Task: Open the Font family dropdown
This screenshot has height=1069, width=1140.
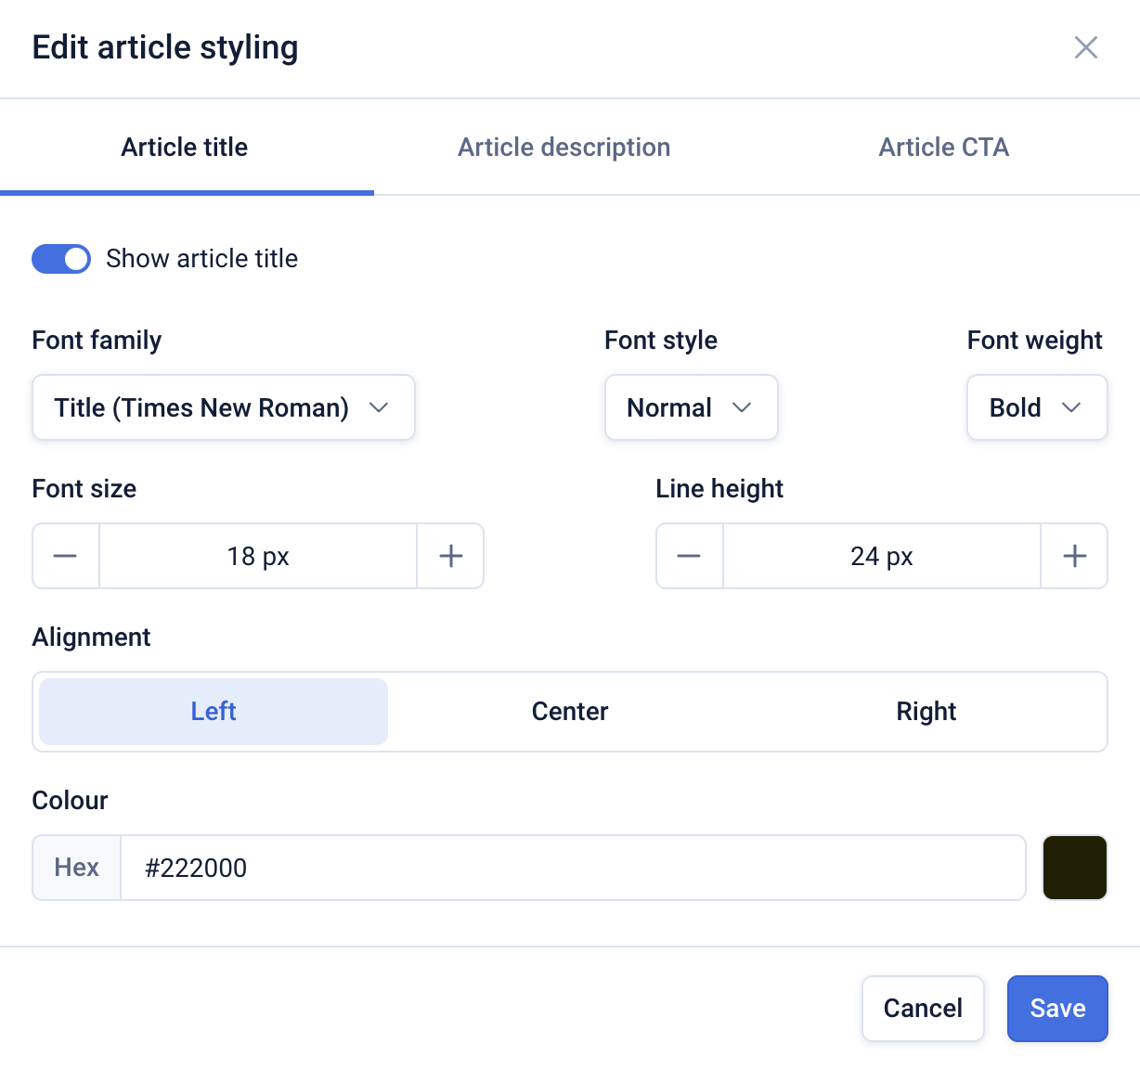Action: [x=223, y=407]
